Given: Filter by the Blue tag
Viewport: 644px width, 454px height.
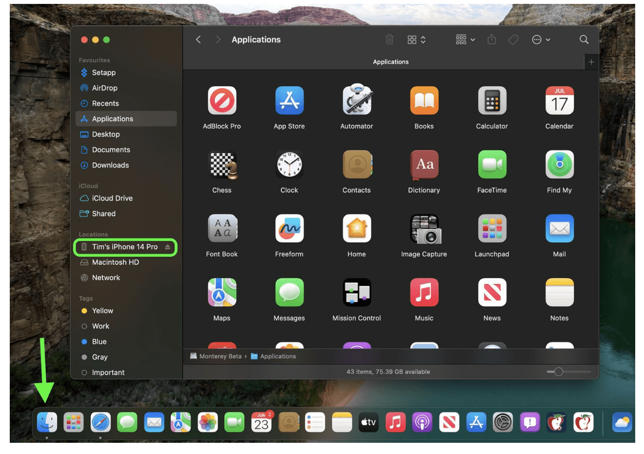Looking at the screenshot, I should point(126,341).
